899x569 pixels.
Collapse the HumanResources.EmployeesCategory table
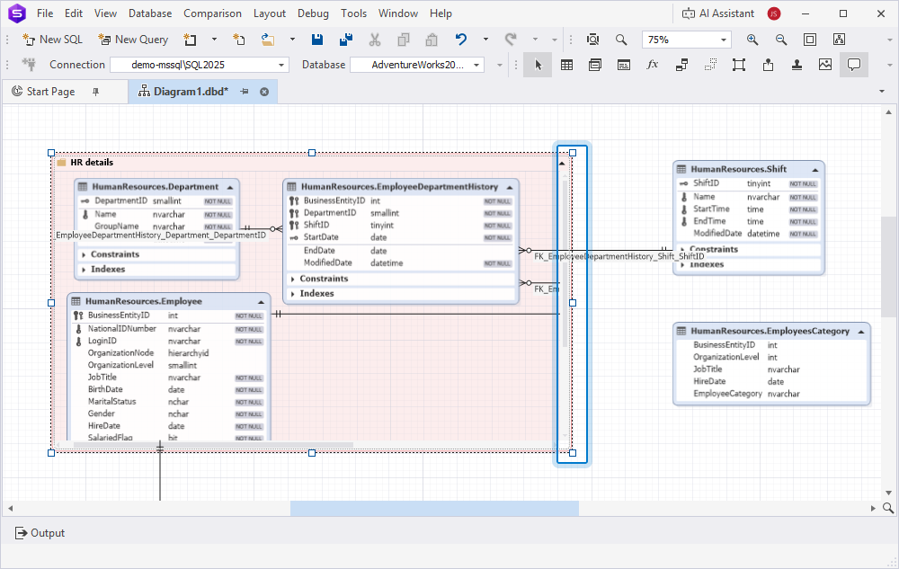[x=860, y=331]
